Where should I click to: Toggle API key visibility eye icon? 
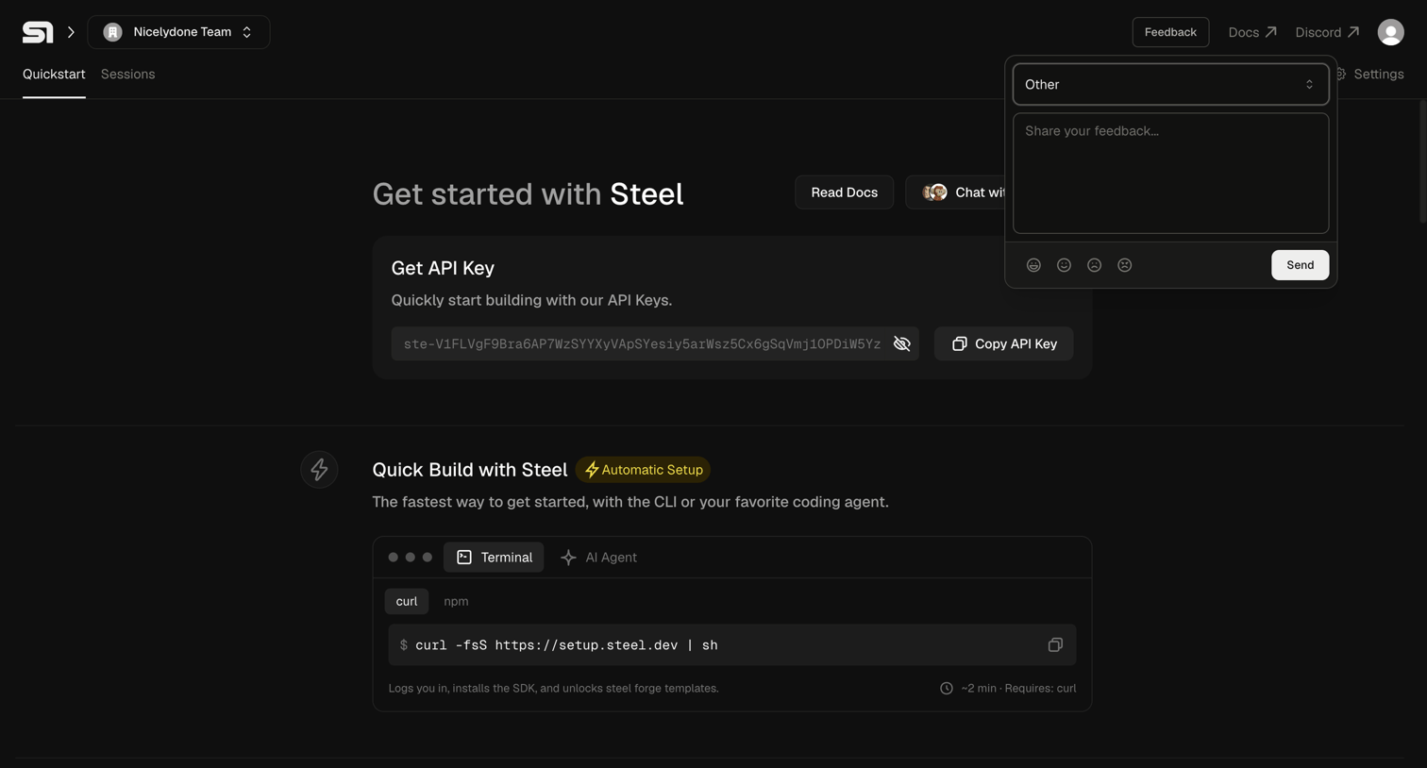pyautogui.click(x=901, y=344)
